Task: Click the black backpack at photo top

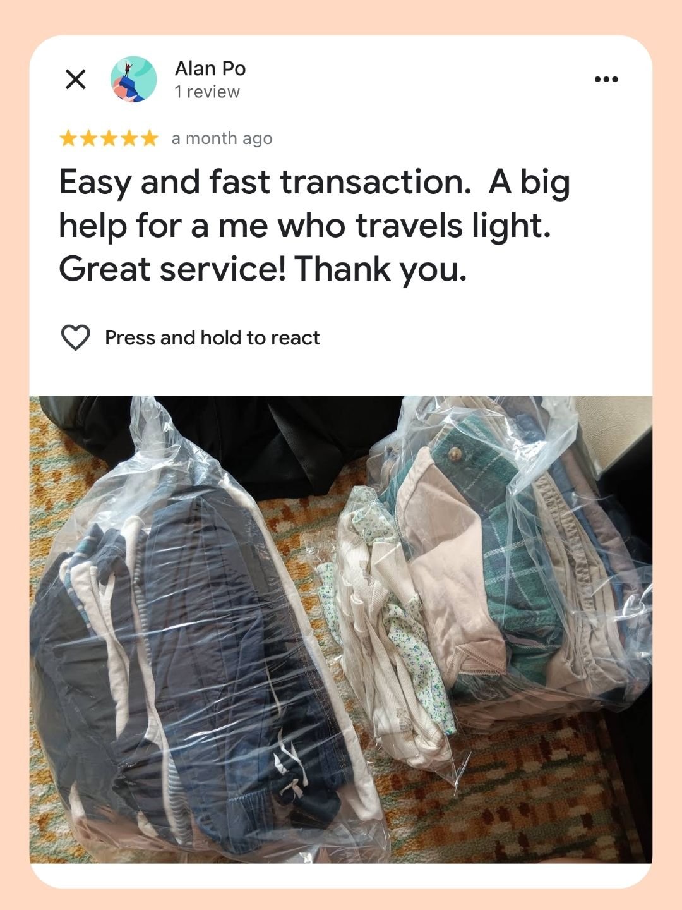Action: (265, 436)
